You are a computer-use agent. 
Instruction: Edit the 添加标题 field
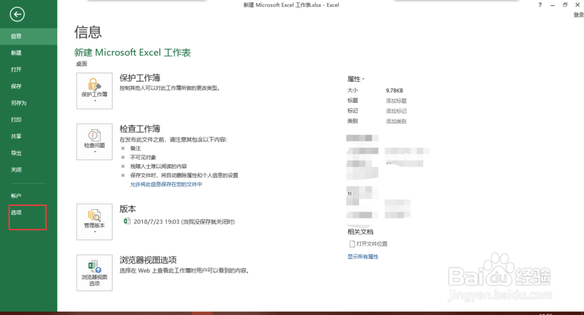pos(397,101)
